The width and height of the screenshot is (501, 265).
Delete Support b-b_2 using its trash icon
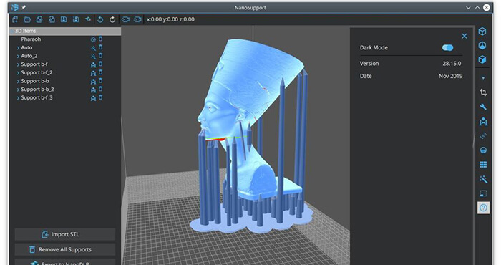pyautogui.click(x=100, y=89)
